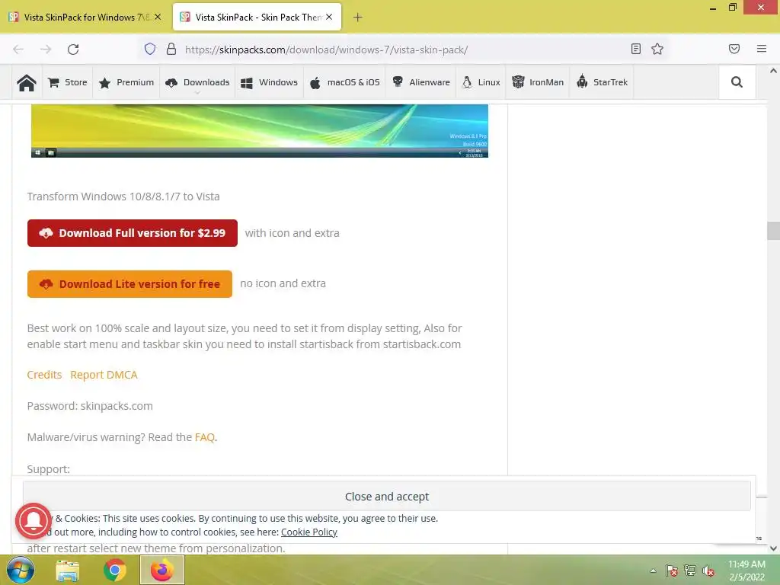The height and width of the screenshot is (585, 780).
Task: Open the Windows skin packs menu
Action: tap(269, 82)
